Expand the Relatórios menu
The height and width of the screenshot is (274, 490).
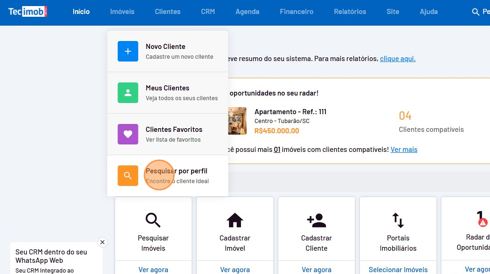[350, 12]
